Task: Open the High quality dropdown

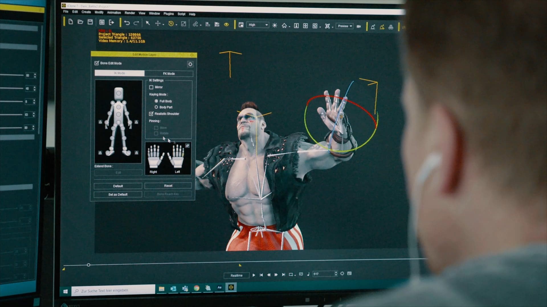Action: (x=258, y=25)
